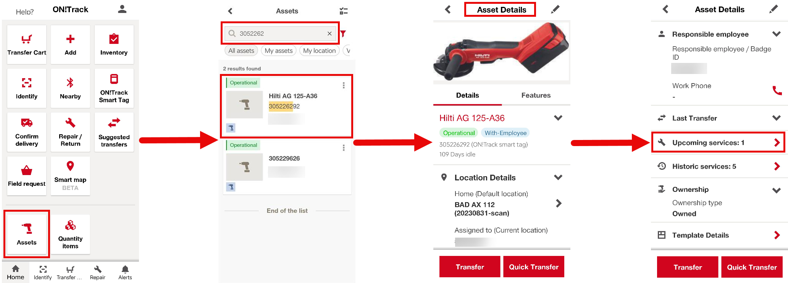This screenshot has height=283, width=788.
Task: Click the red filter funnel icon
Action: coord(343,34)
